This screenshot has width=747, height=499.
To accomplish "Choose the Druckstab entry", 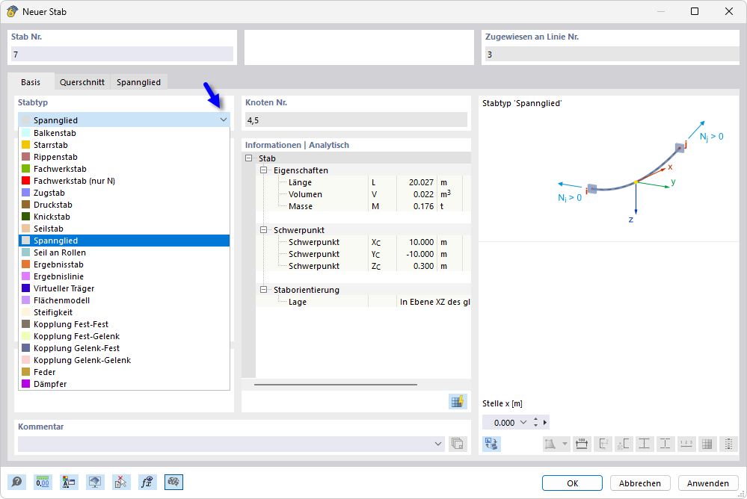I will (124, 205).
